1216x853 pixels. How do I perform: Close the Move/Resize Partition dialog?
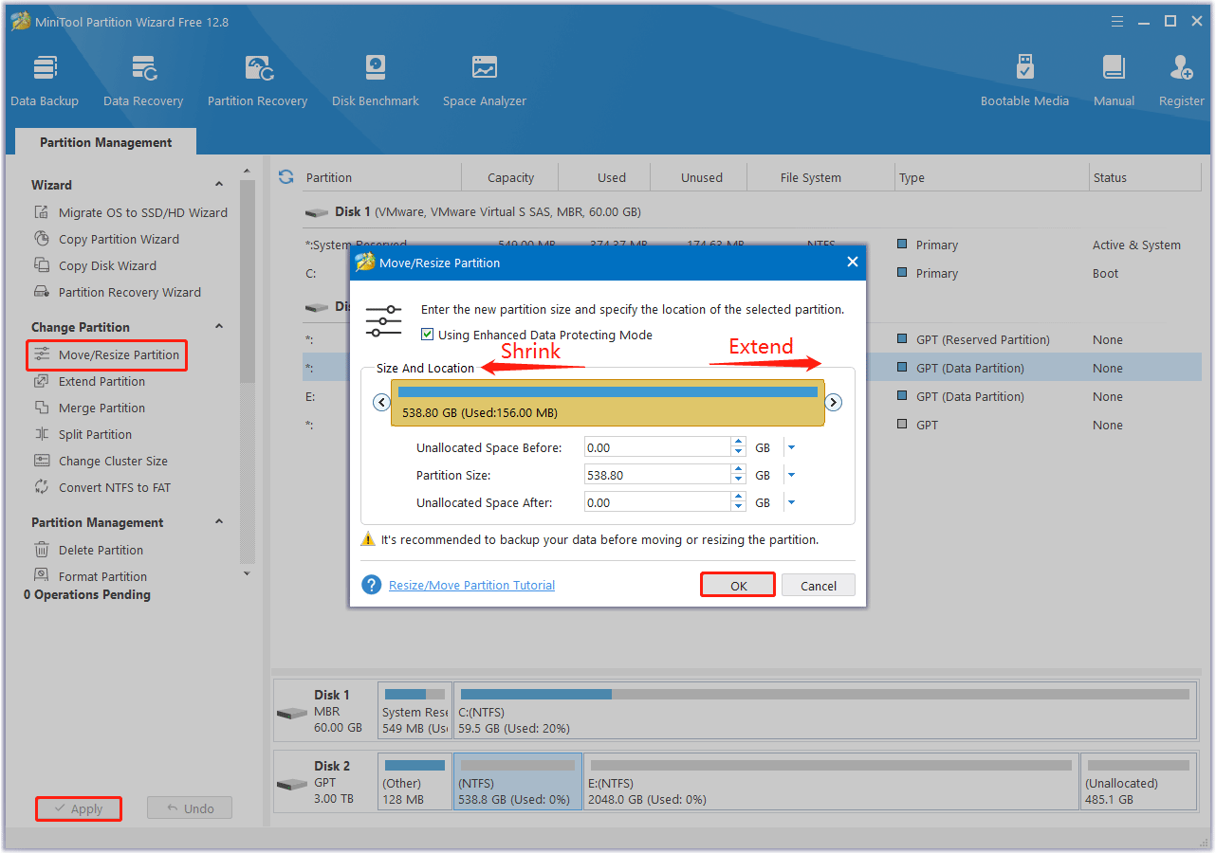coord(851,263)
